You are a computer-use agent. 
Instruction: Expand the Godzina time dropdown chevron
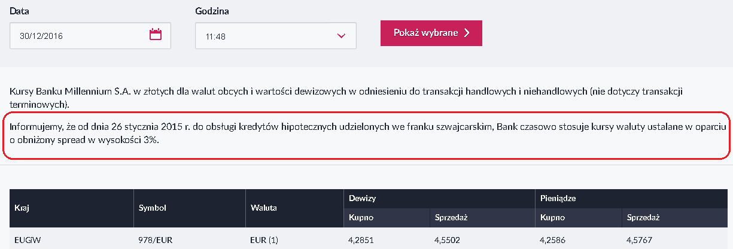click(341, 36)
